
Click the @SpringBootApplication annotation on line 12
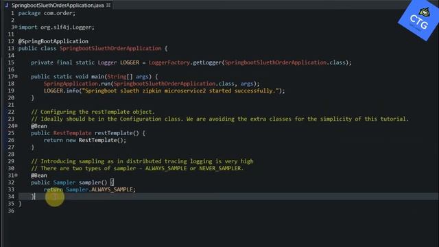(x=54, y=41)
